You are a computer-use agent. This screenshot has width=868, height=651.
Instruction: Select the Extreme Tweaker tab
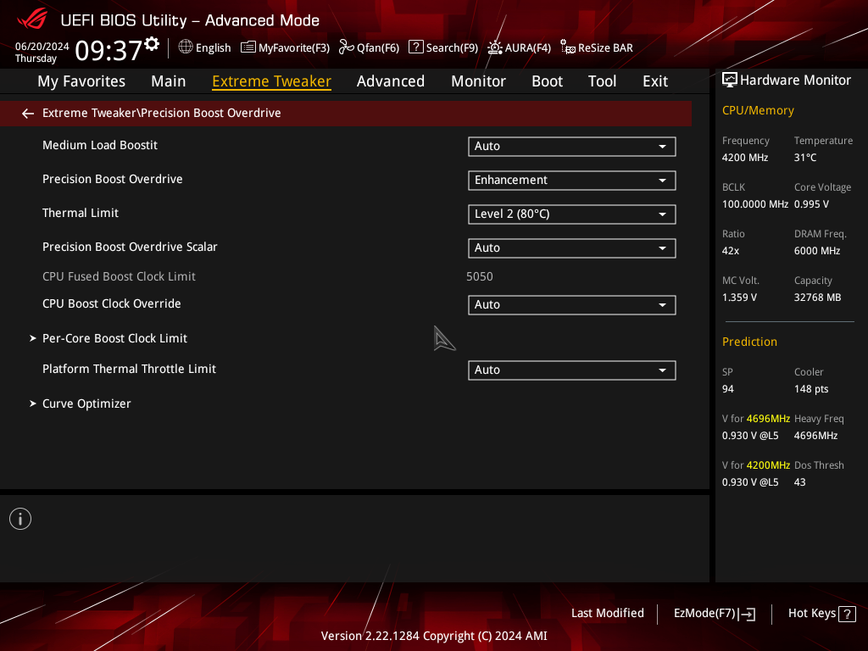click(271, 81)
